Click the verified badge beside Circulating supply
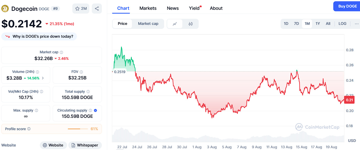The height and width of the screenshot is (150, 360). pyautogui.click(x=96, y=111)
